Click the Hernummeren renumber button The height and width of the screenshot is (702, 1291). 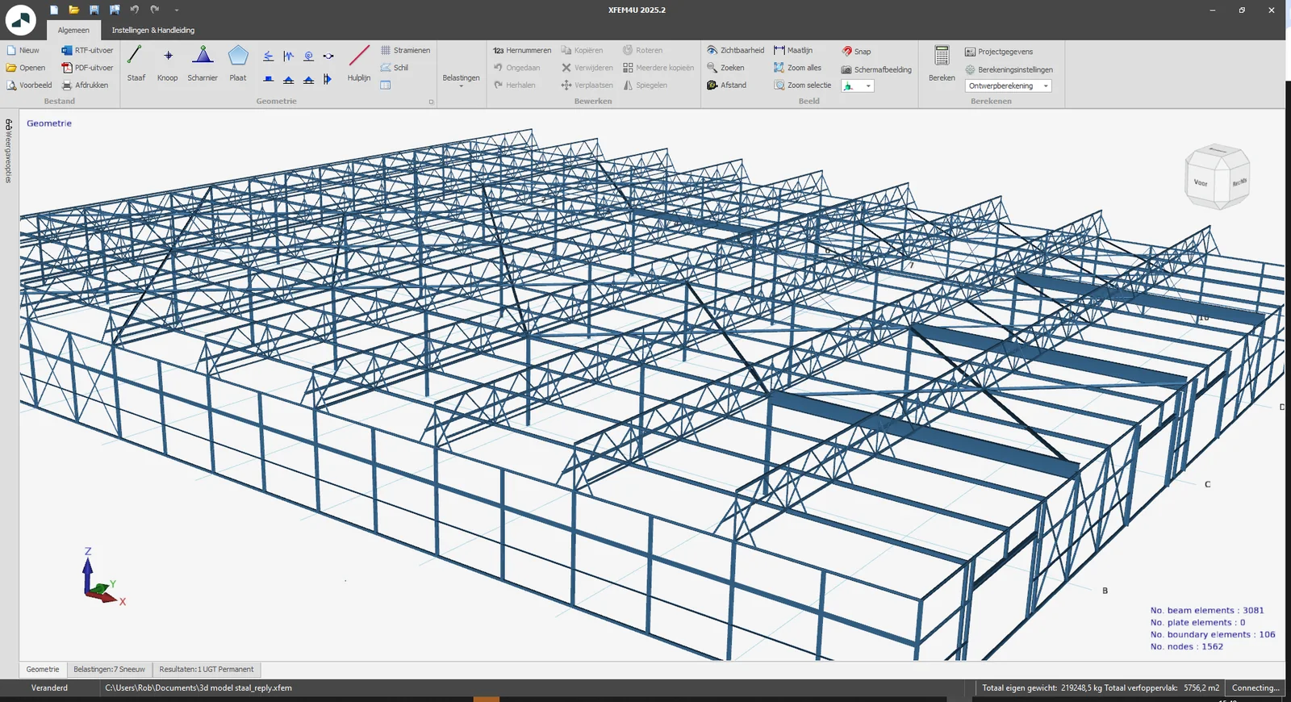[522, 50]
